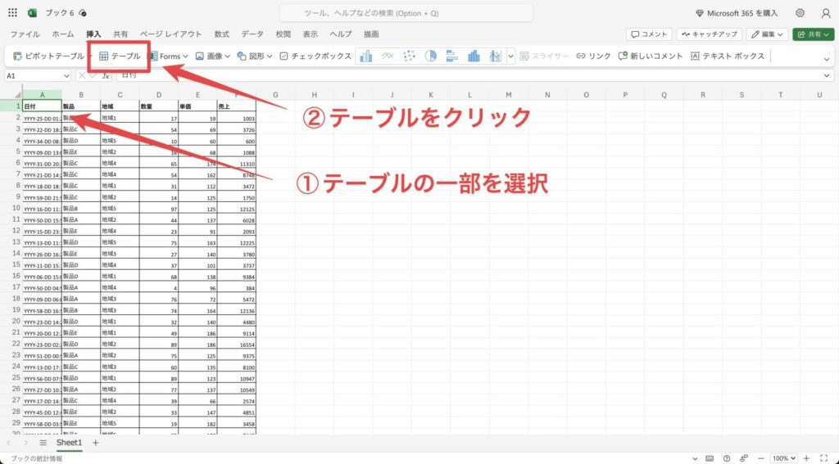
Task: Go to the next sheet arrow
Action: (x=25, y=443)
